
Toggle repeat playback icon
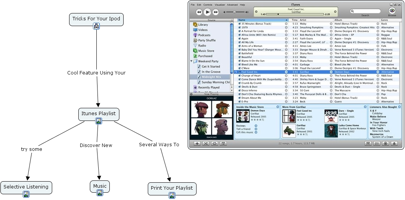coord(215,144)
